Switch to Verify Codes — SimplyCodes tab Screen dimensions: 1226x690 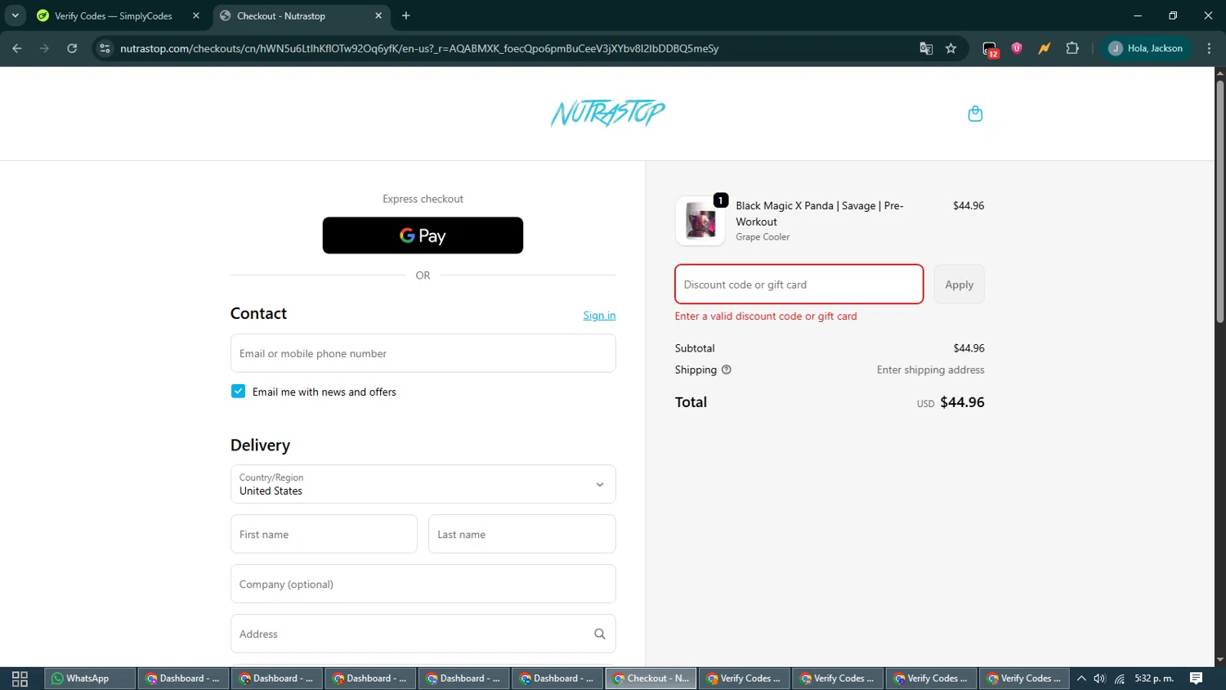point(119,16)
